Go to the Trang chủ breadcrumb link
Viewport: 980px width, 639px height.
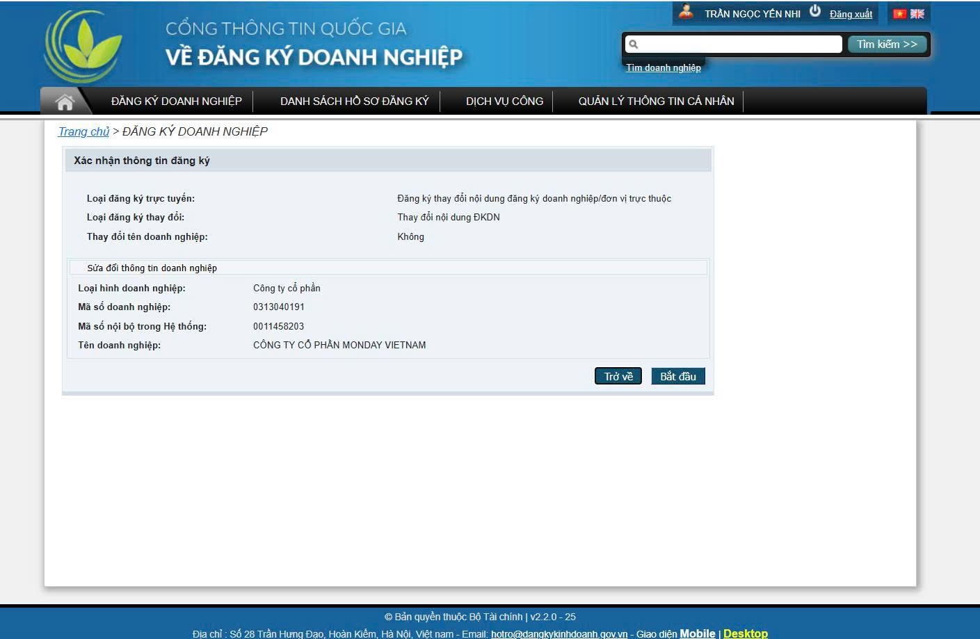pyautogui.click(x=83, y=131)
